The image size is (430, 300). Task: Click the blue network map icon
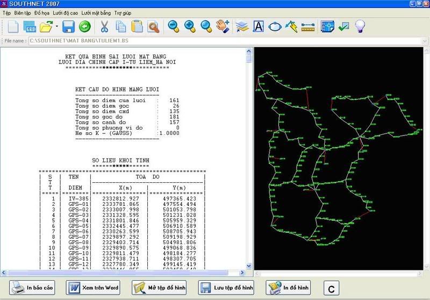point(327,26)
